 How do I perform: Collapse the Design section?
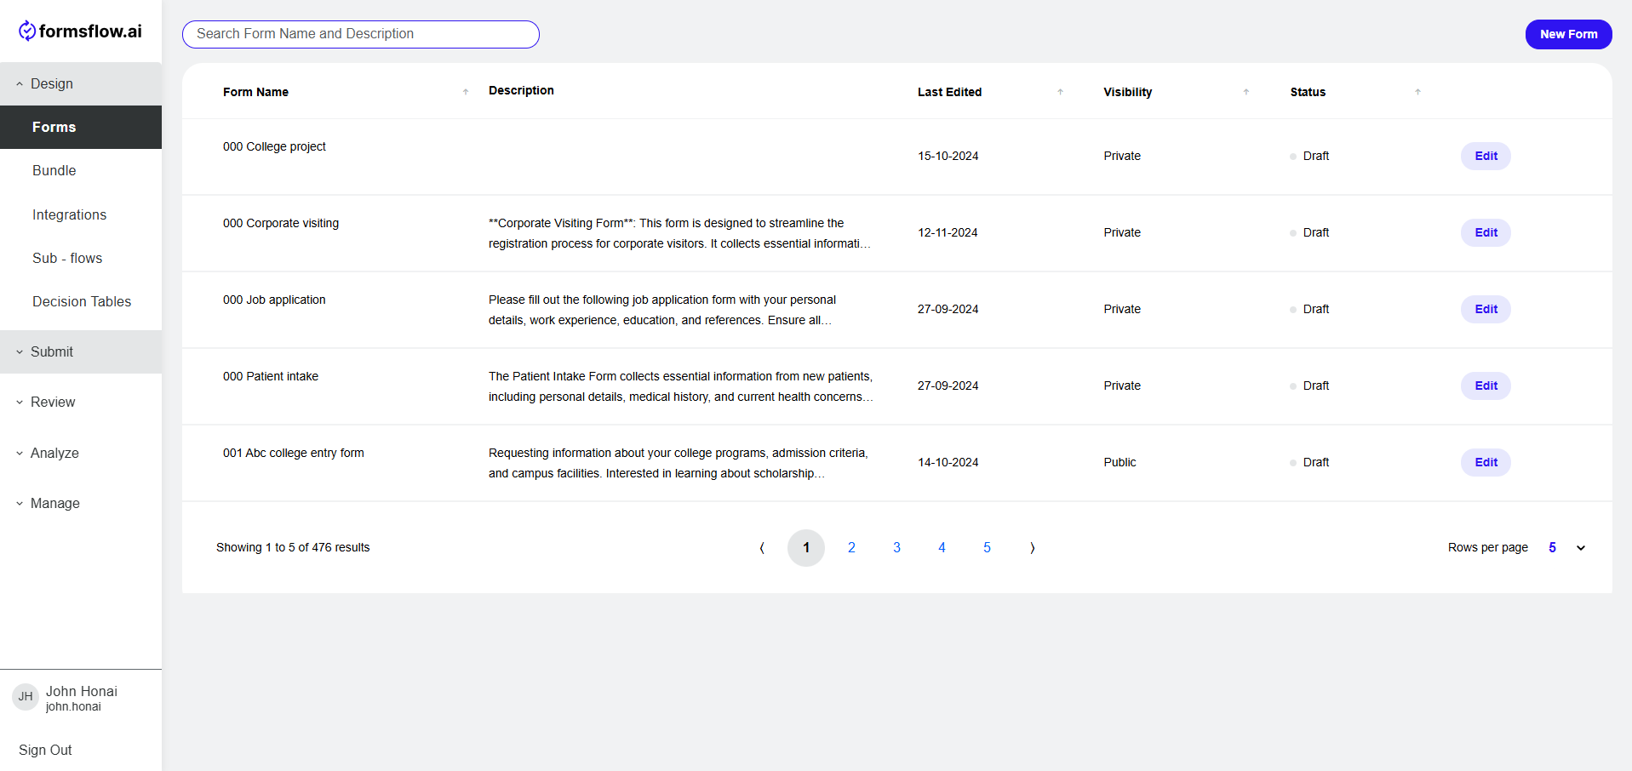pyautogui.click(x=81, y=83)
